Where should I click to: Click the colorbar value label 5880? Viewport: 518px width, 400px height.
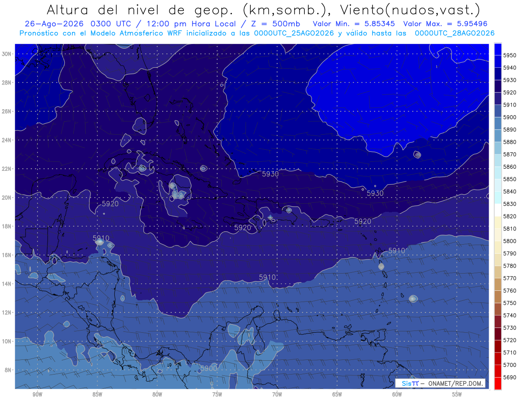coord(509,142)
